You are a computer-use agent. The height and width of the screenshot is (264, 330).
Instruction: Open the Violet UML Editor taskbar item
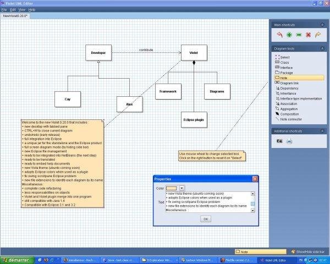(x=276, y=260)
